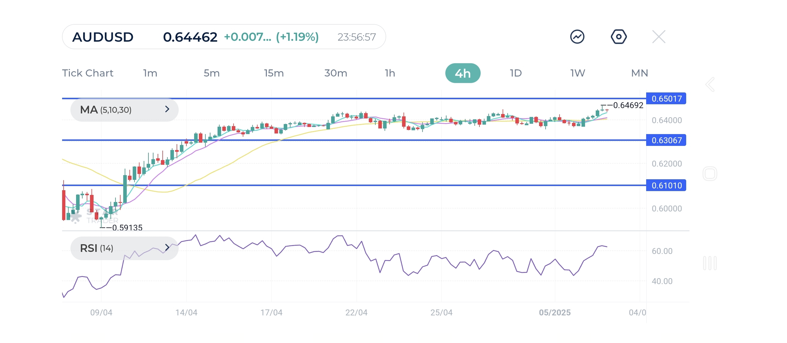Select the 5m timeframe
This screenshot has height=343, width=787.
212,73
